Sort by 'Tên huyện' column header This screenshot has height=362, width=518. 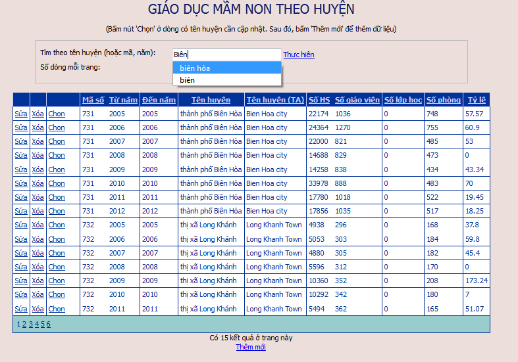tap(211, 100)
